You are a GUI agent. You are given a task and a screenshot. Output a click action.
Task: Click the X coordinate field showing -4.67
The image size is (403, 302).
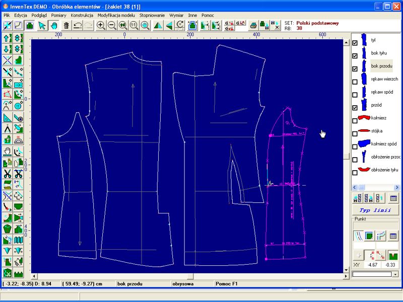pyautogui.click(x=372, y=265)
